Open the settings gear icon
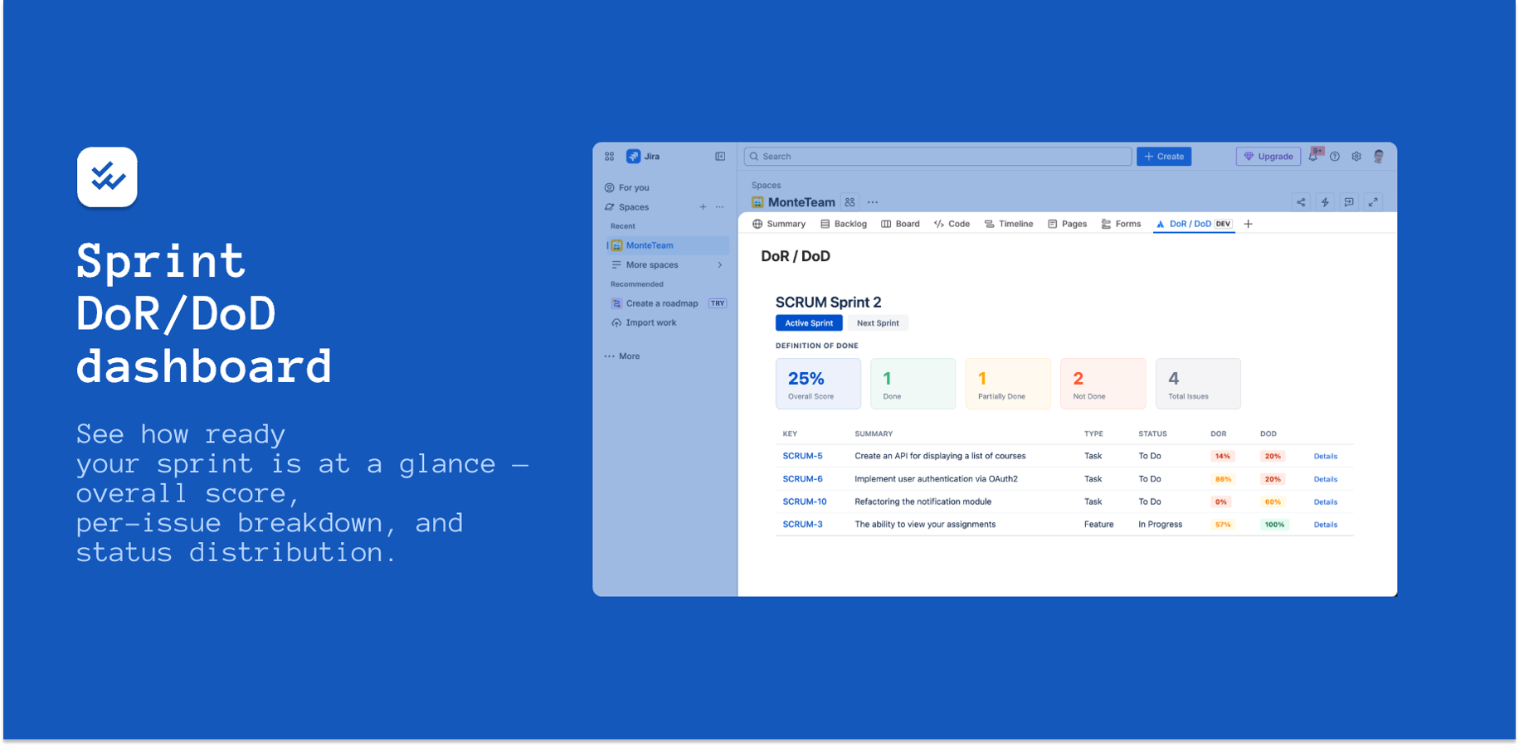 click(x=1356, y=157)
